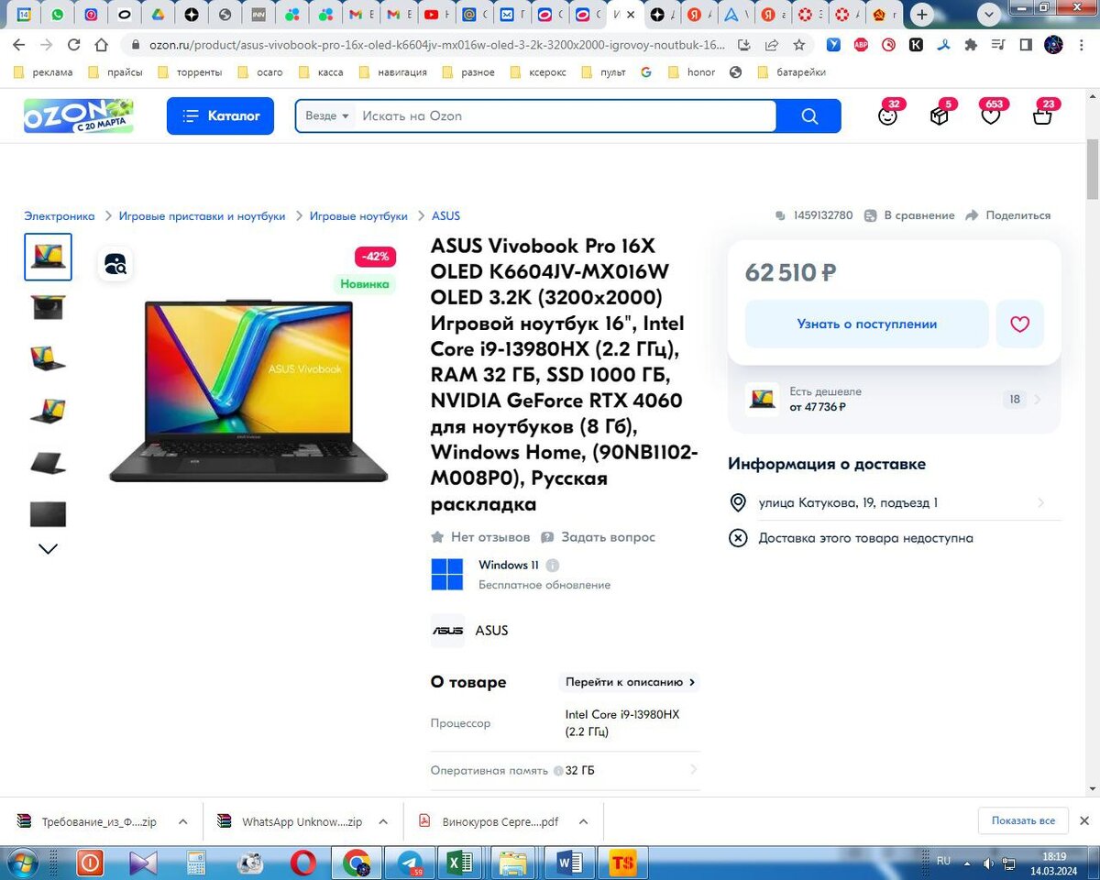1100x880 pixels.
Task: Click the ASUS breadcrumb link
Action: point(445,216)
